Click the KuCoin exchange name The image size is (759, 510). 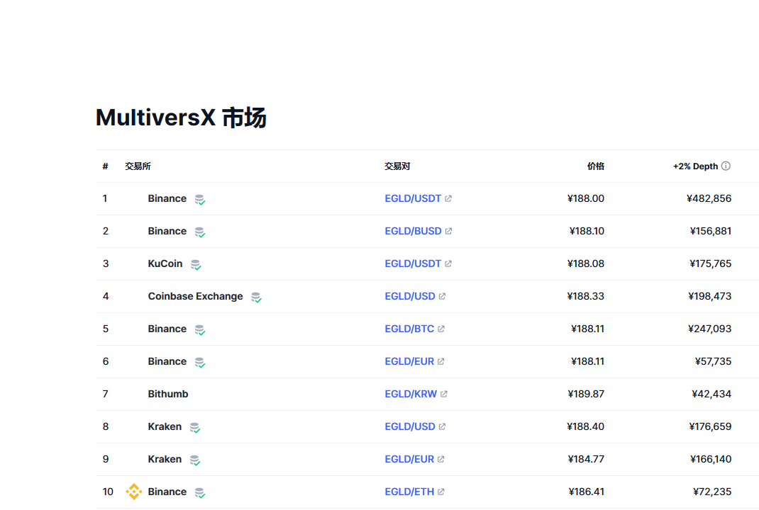(x=165, y=263)
